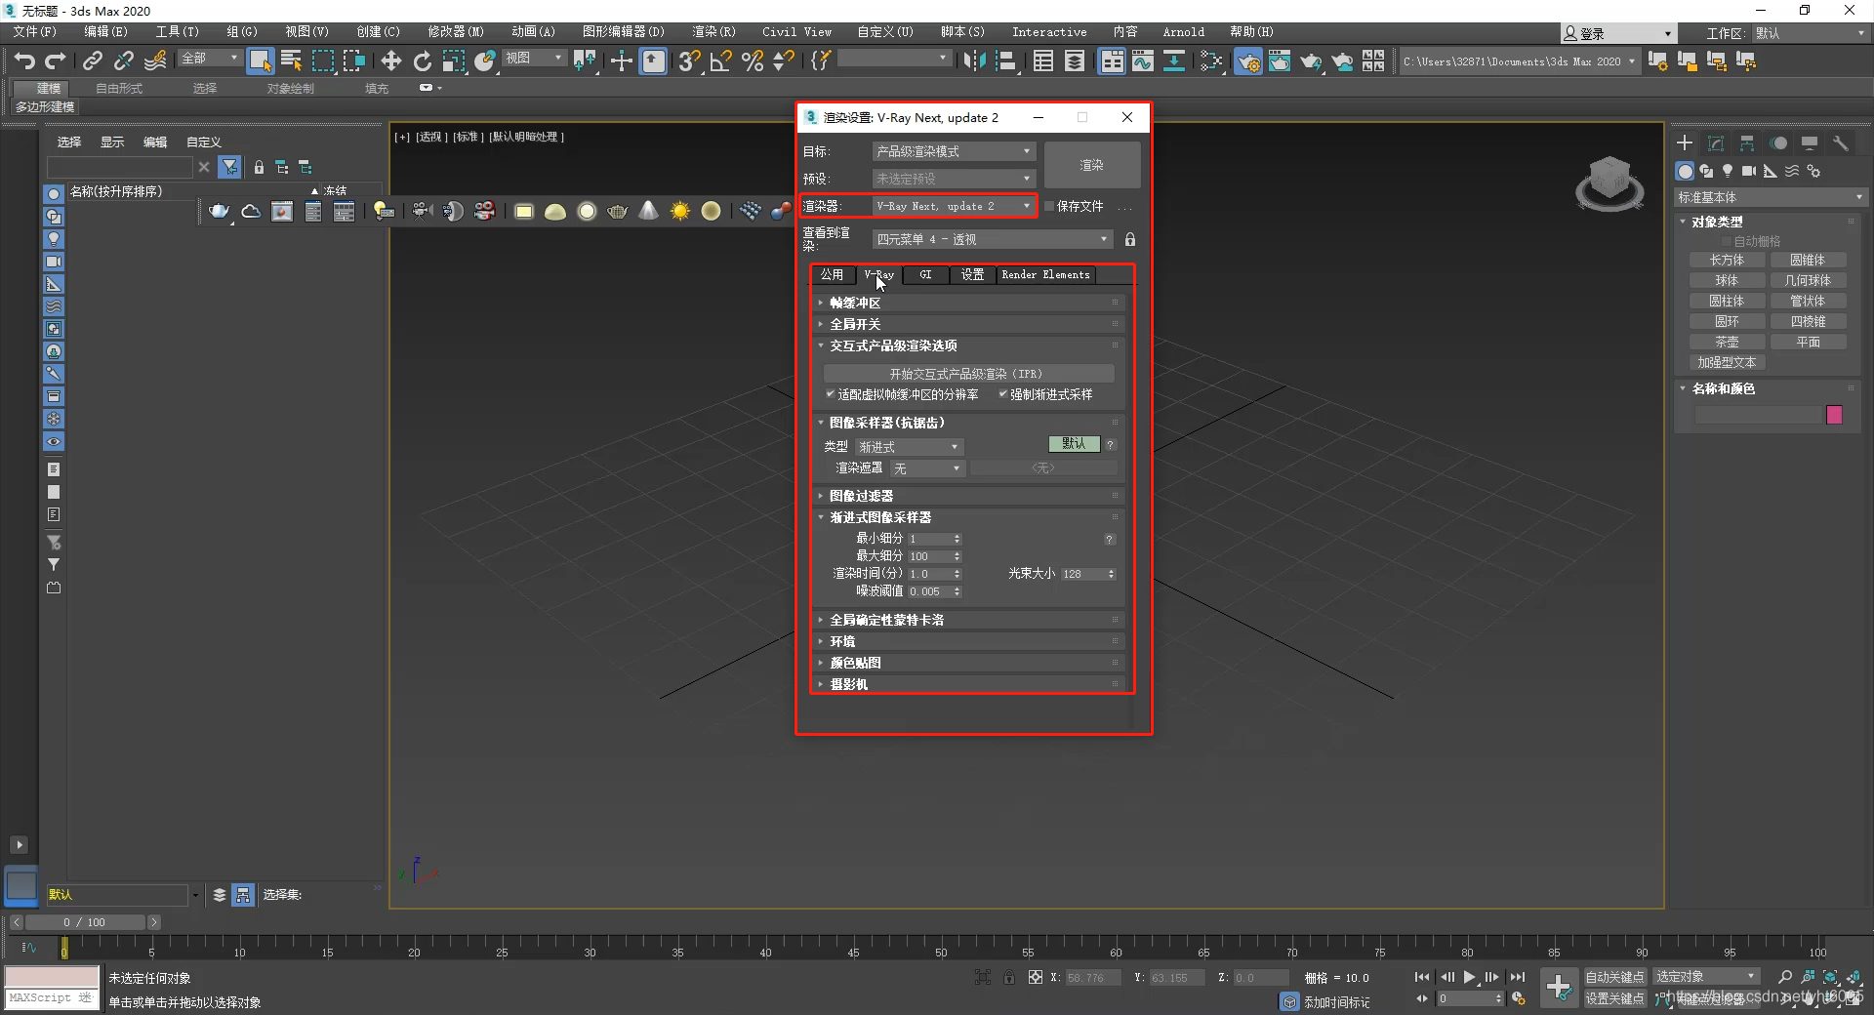This screenshot has height=1015, width=1874.
Task: Open the Arnold menu
Action: point(1183,32)
